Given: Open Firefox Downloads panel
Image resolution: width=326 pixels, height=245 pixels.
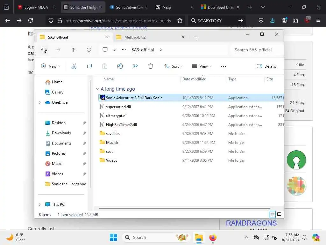Looking at the screenshot, I should pyautogui.click(x=273, y=20).
